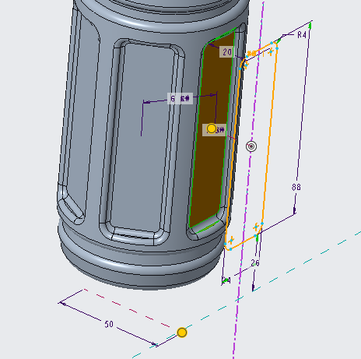The width and height of the screenshot is (361, 359).
Task: Select the R4 radius dimension label
Action: (x=302, y=34)
